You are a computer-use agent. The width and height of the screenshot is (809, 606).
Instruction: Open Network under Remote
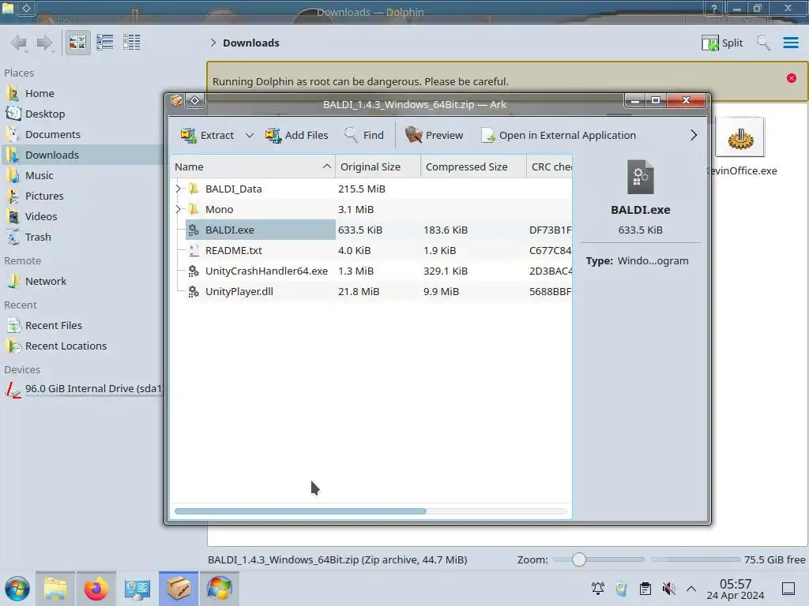(x=82, y=282)
